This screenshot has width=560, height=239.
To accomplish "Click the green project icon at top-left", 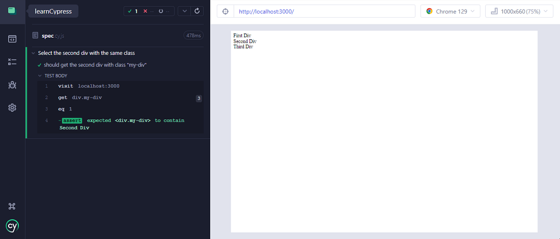I will (12, 11).
